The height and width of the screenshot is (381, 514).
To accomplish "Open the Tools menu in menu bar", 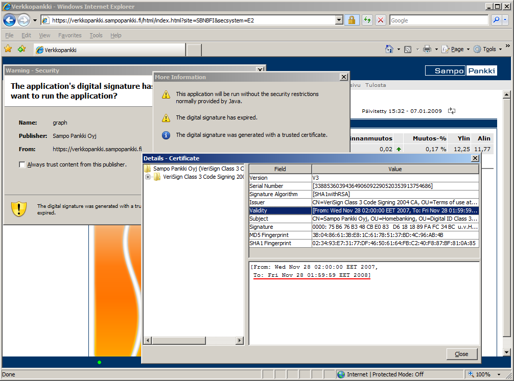I will [x=96, y=35].
